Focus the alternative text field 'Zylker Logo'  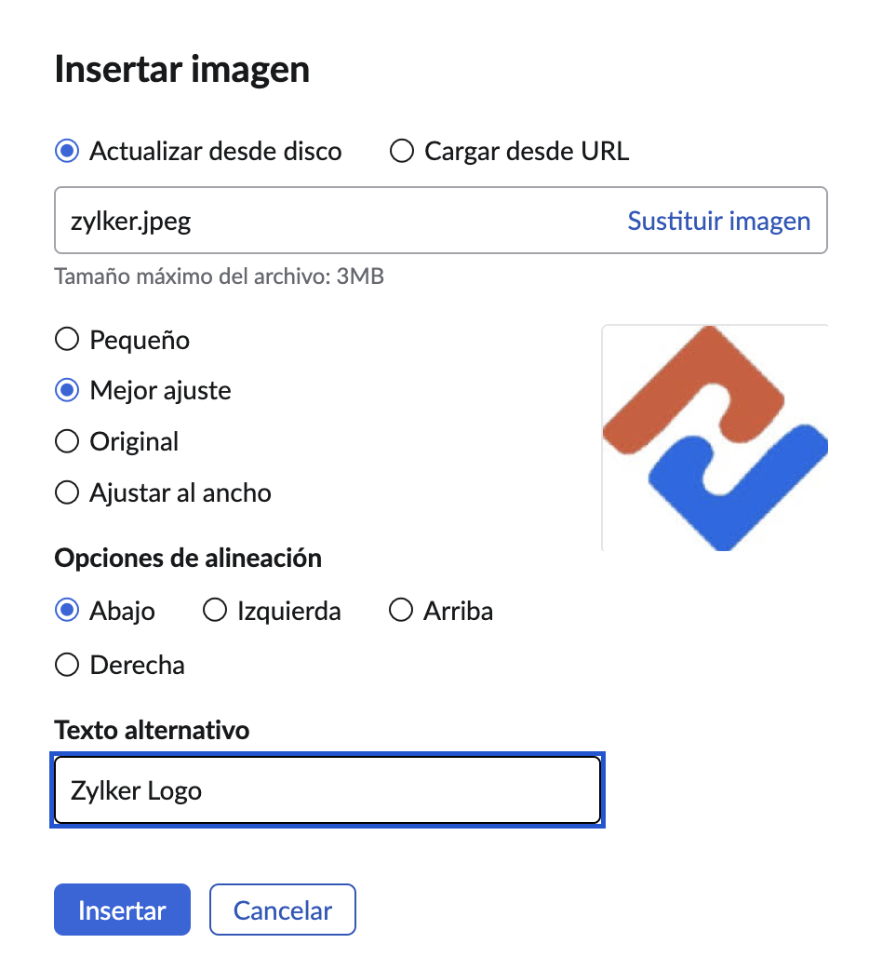coord(327,790)
